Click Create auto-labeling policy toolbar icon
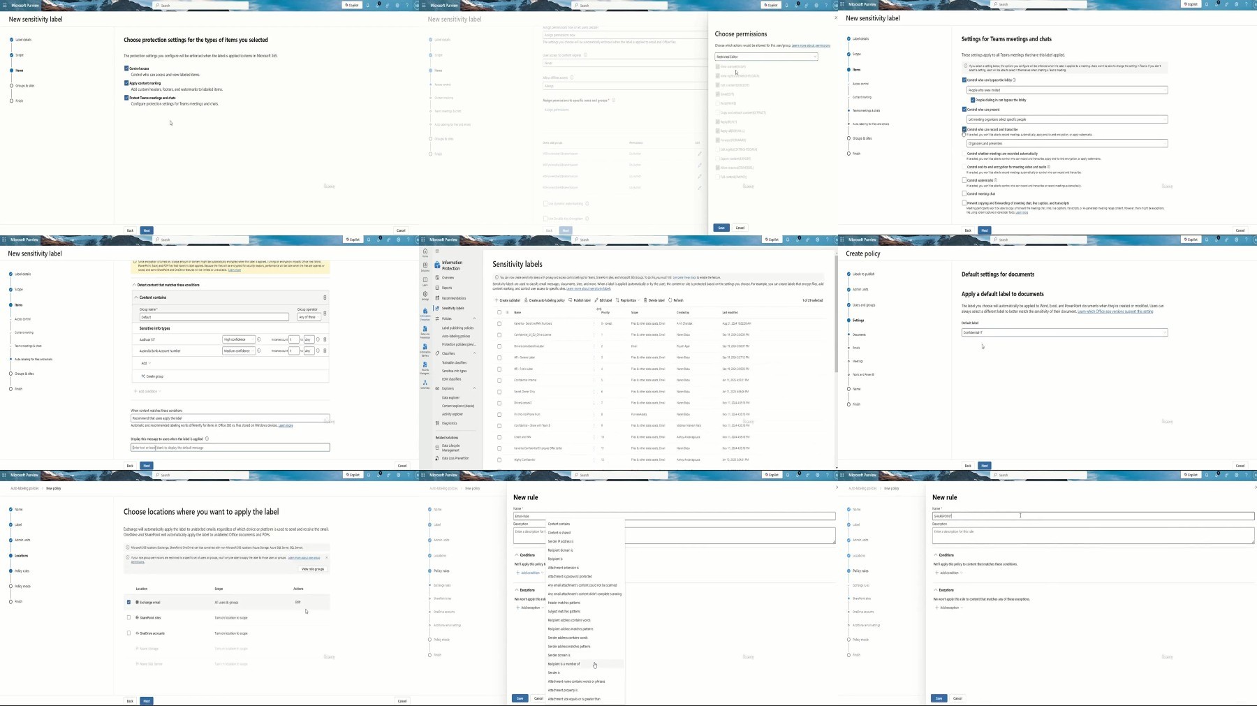Image resolution: width=1257 pixels, height=706 pixels. (527, 300)
